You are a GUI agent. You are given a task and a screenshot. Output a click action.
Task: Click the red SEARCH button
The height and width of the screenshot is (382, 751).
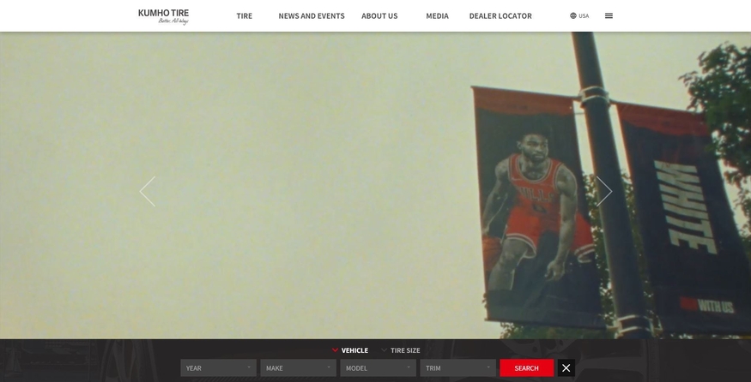(x=527, y=367)
